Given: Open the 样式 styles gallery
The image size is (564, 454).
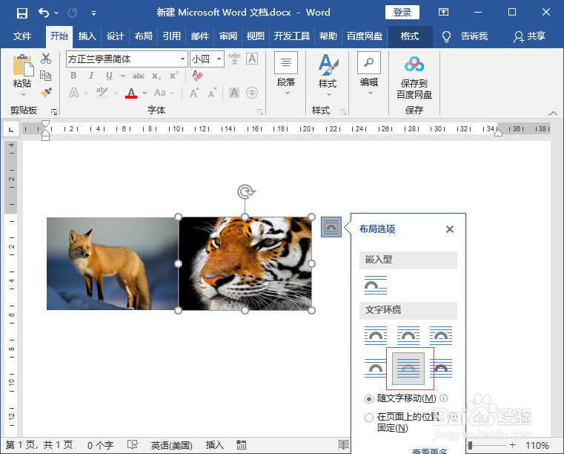Looking at the screenshot, I should pos(328,75).
